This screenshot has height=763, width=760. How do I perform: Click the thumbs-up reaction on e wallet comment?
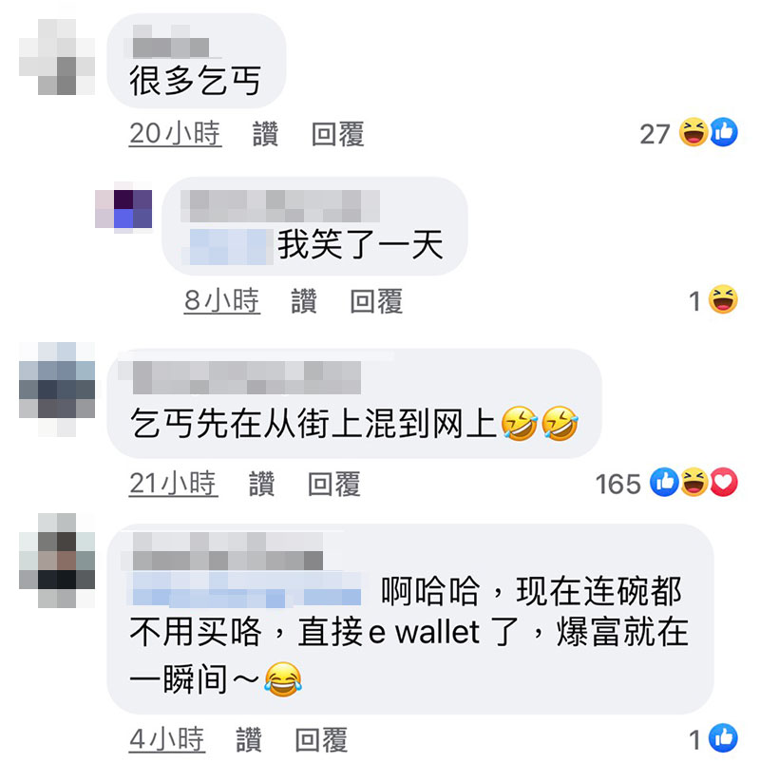[723, 737]
